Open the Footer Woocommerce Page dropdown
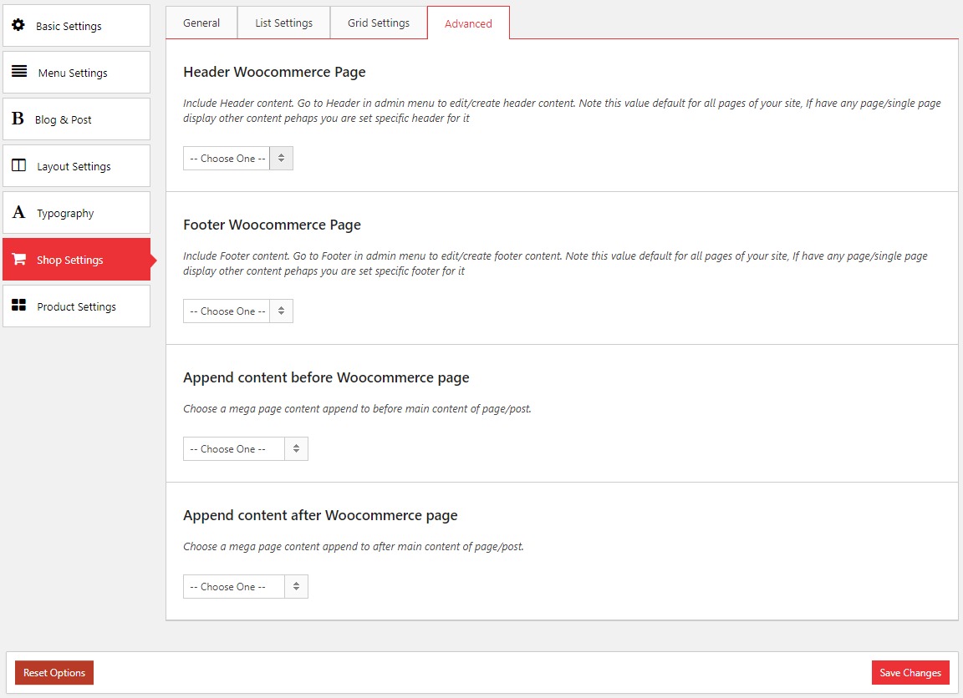This screenshot has width=963, height=698. click(237, 311)
